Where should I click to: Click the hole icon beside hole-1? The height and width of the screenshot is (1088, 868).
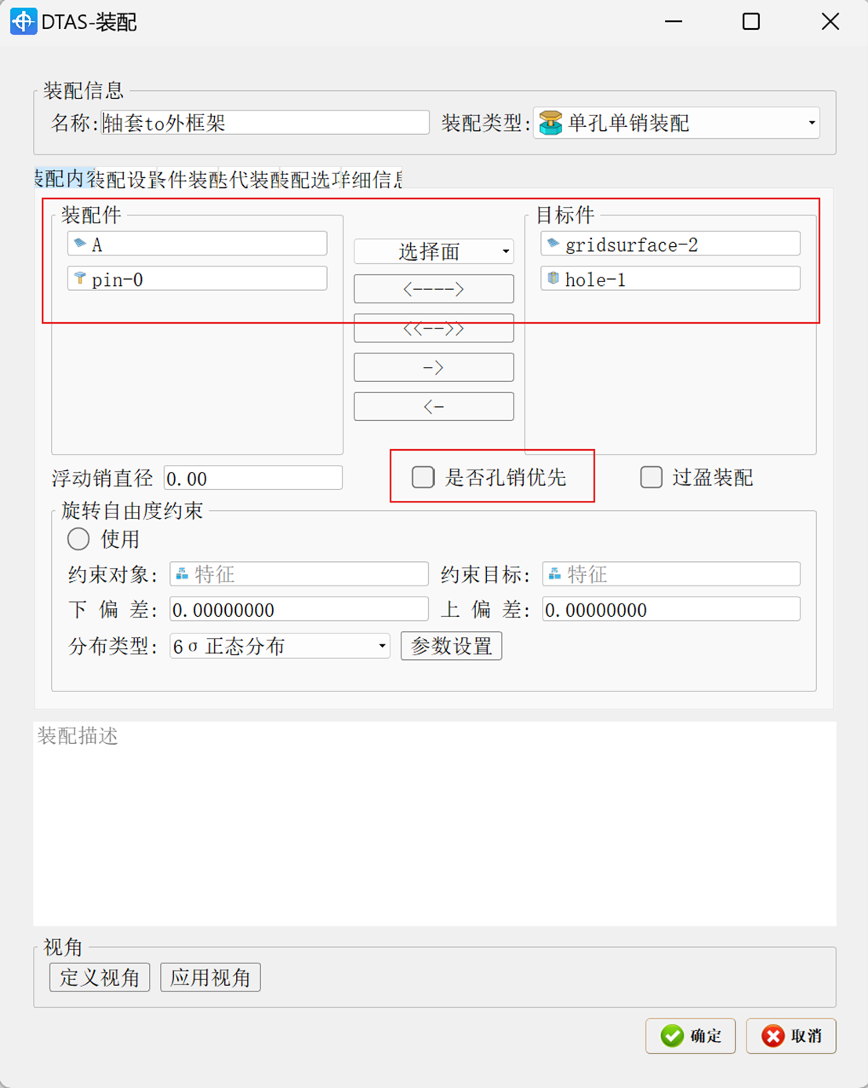tap(554, 279)
